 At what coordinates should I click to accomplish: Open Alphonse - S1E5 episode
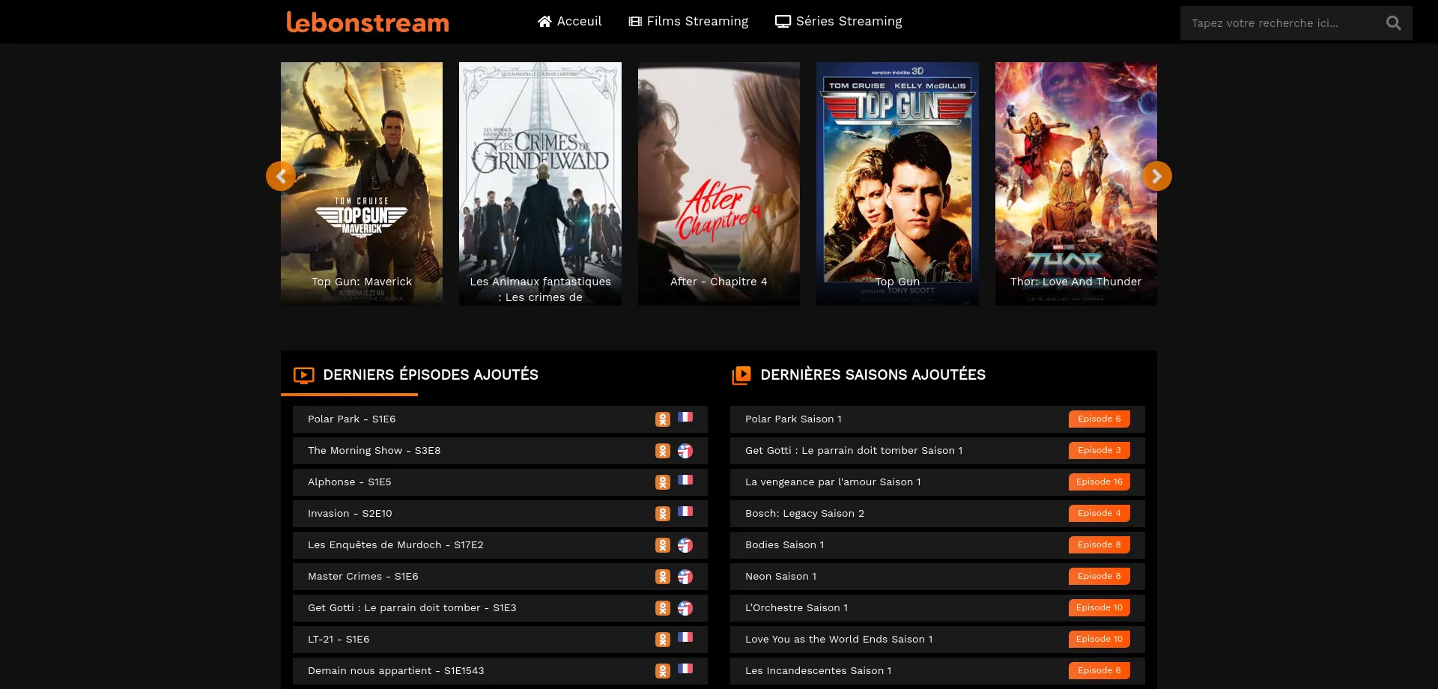tap(500, 482)
